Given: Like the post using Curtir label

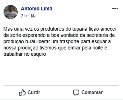Looking at the screenshot, I should point(34,92).
